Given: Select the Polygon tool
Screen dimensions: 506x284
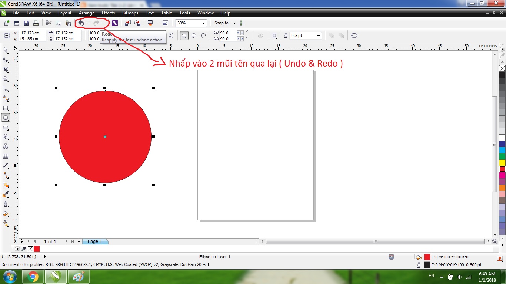Looking at the screenshot, I should [x=6, y=127].
